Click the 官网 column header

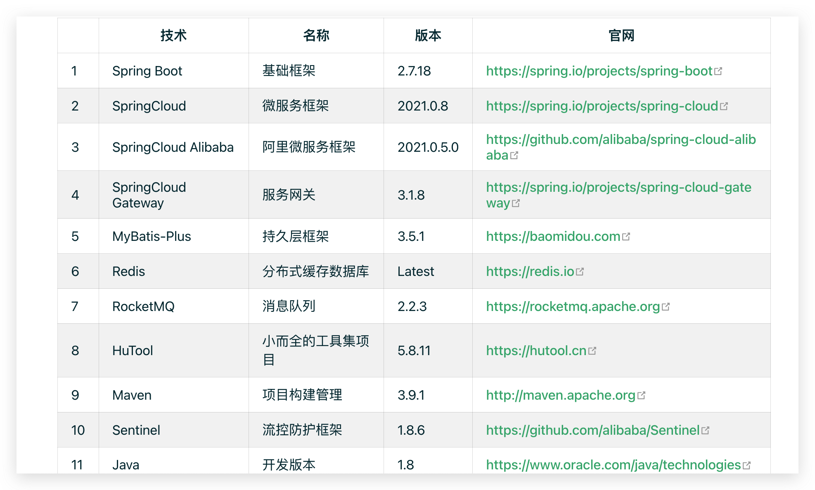(x=621, y=35)
